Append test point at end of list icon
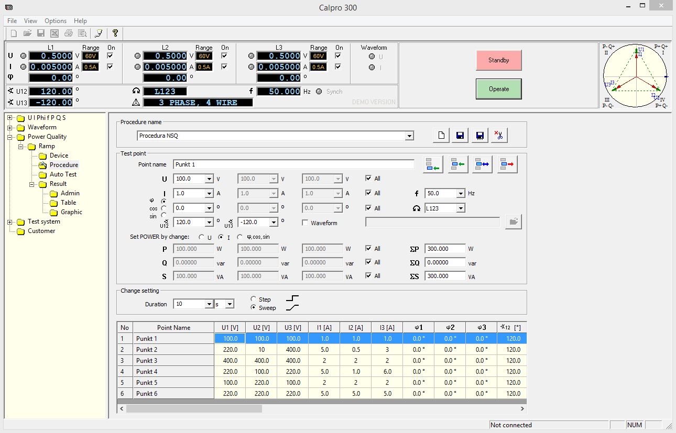676x433 pixels. 433,164
